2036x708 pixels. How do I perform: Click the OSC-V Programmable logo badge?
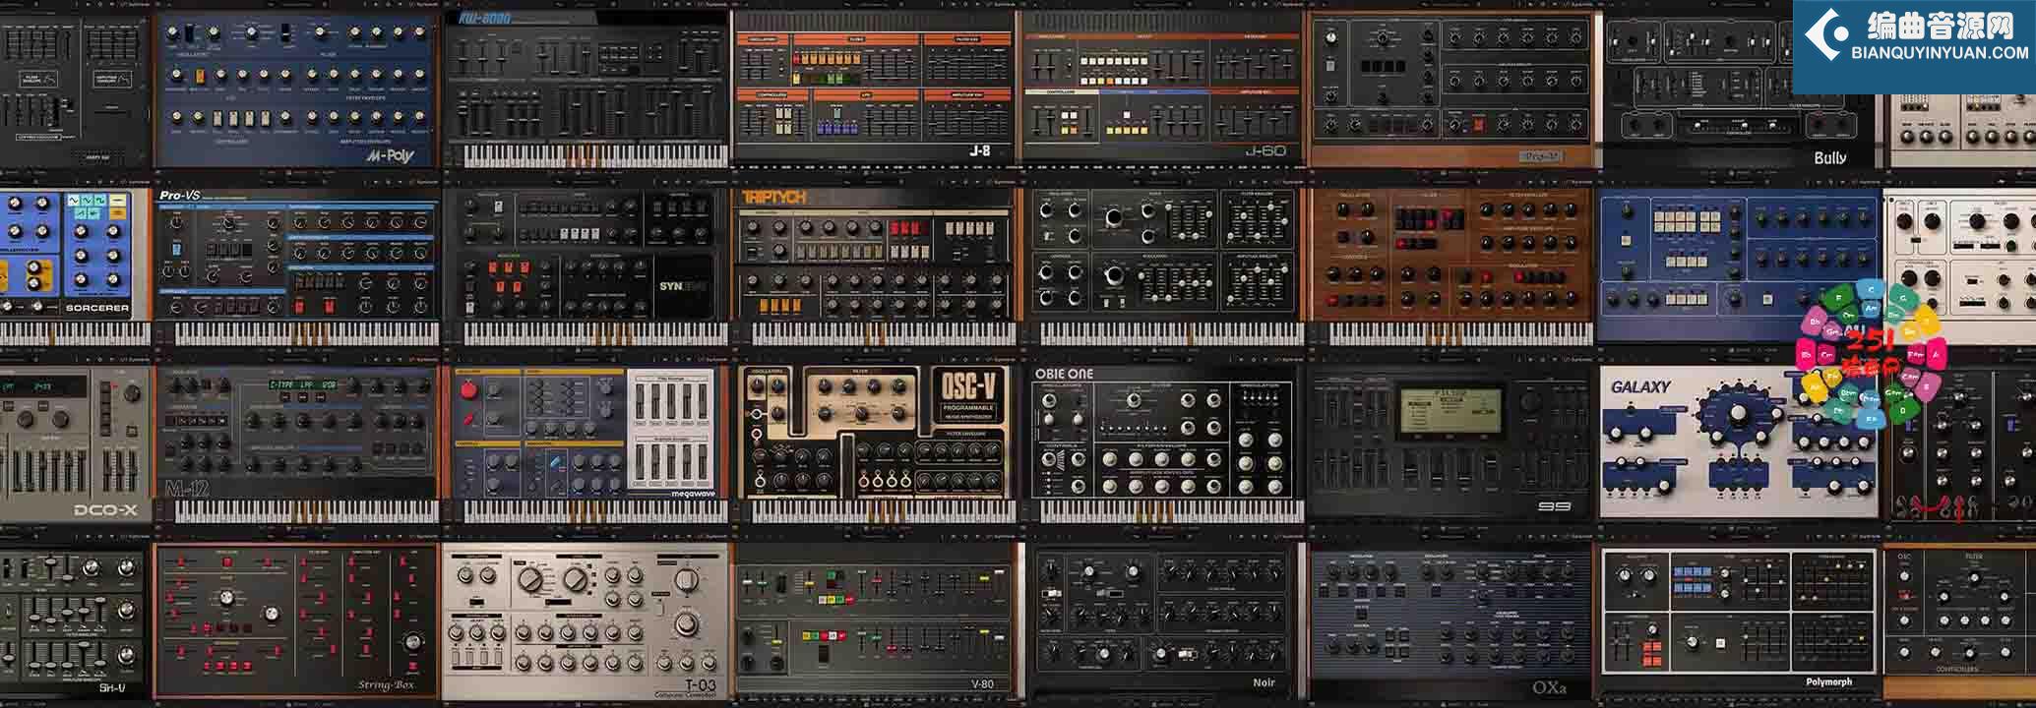pyautogui.click(x=969, y=396)
